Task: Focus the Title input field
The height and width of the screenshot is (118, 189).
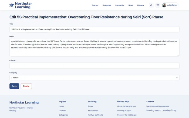Action: coord(94,29)
